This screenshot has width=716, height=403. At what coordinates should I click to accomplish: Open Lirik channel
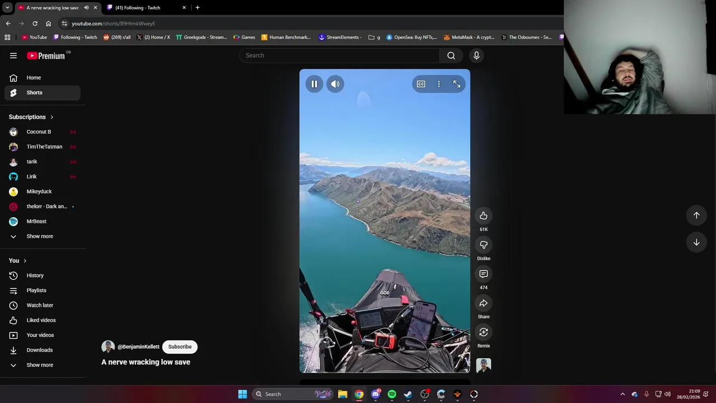click(43, 176)
